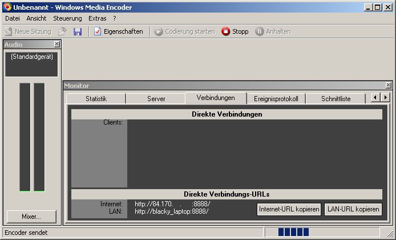Image resolution: width=396 pixels, height=240 pixels.
Task: Click the open session folder icon
Action: click(x=63, y=31)
